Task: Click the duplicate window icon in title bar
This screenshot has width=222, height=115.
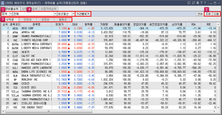Action: pos(193,3)
